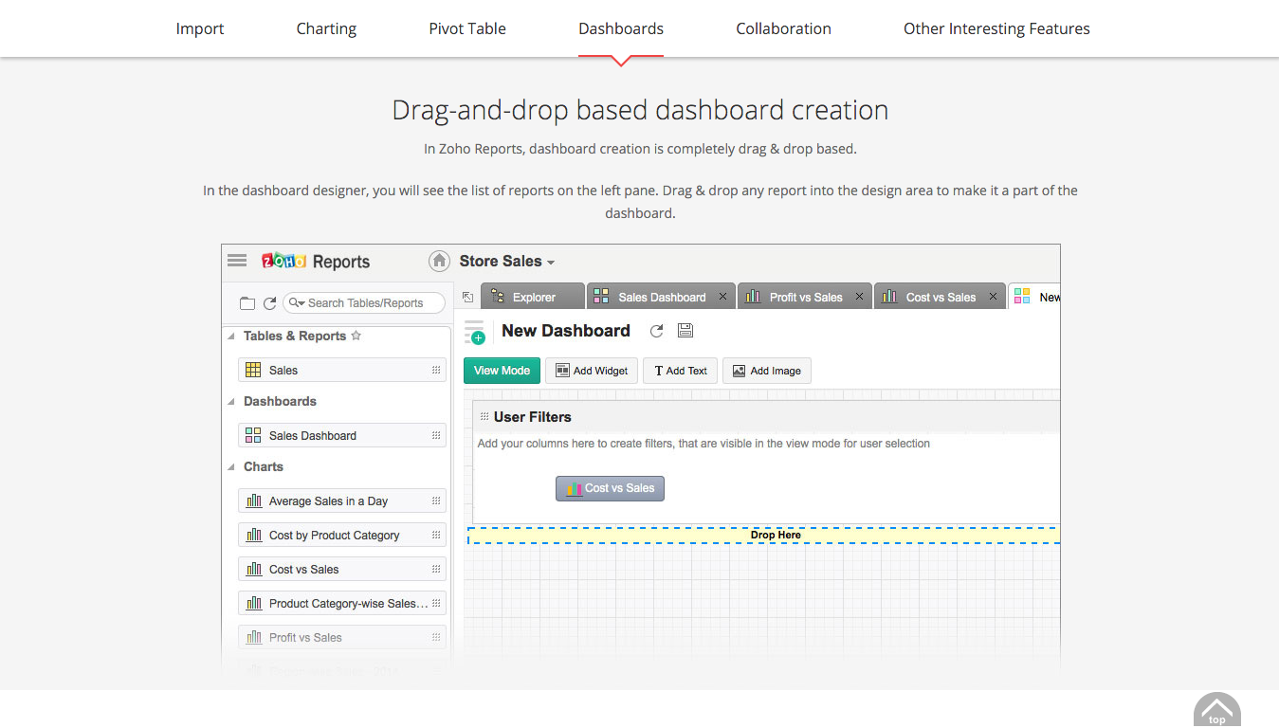The width and height of the screenshot is (1279, 728).
Task: Select Product Category-wise Sales chart
Action: coord(342,604)
